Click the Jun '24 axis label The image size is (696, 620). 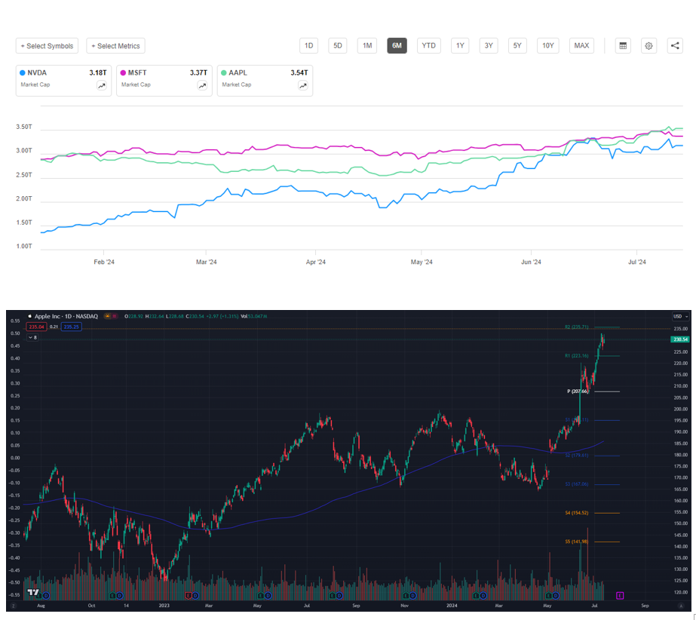pyautogui.click(x=531, y=262)
